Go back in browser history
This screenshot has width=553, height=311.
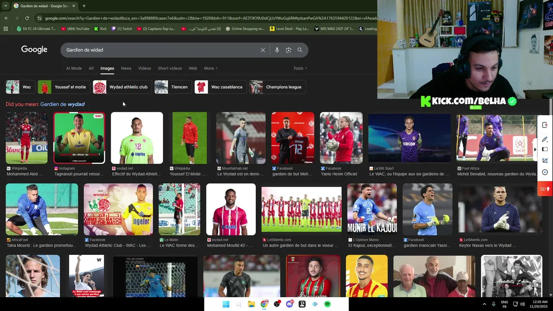pyautogui.click(x=6, y=18)
